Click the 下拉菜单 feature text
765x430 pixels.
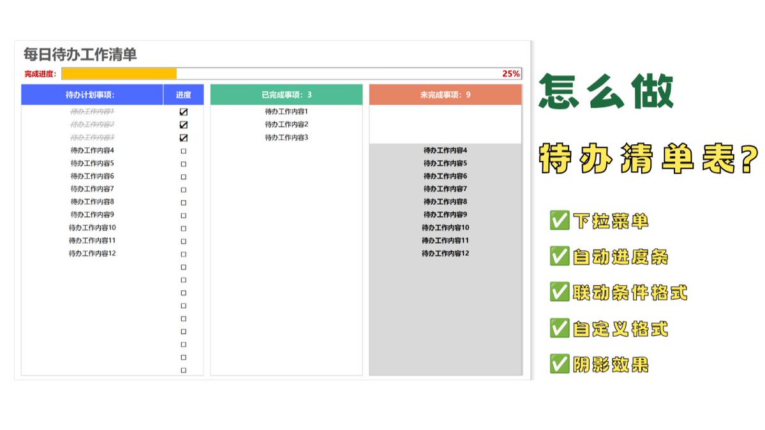[611, 221]
